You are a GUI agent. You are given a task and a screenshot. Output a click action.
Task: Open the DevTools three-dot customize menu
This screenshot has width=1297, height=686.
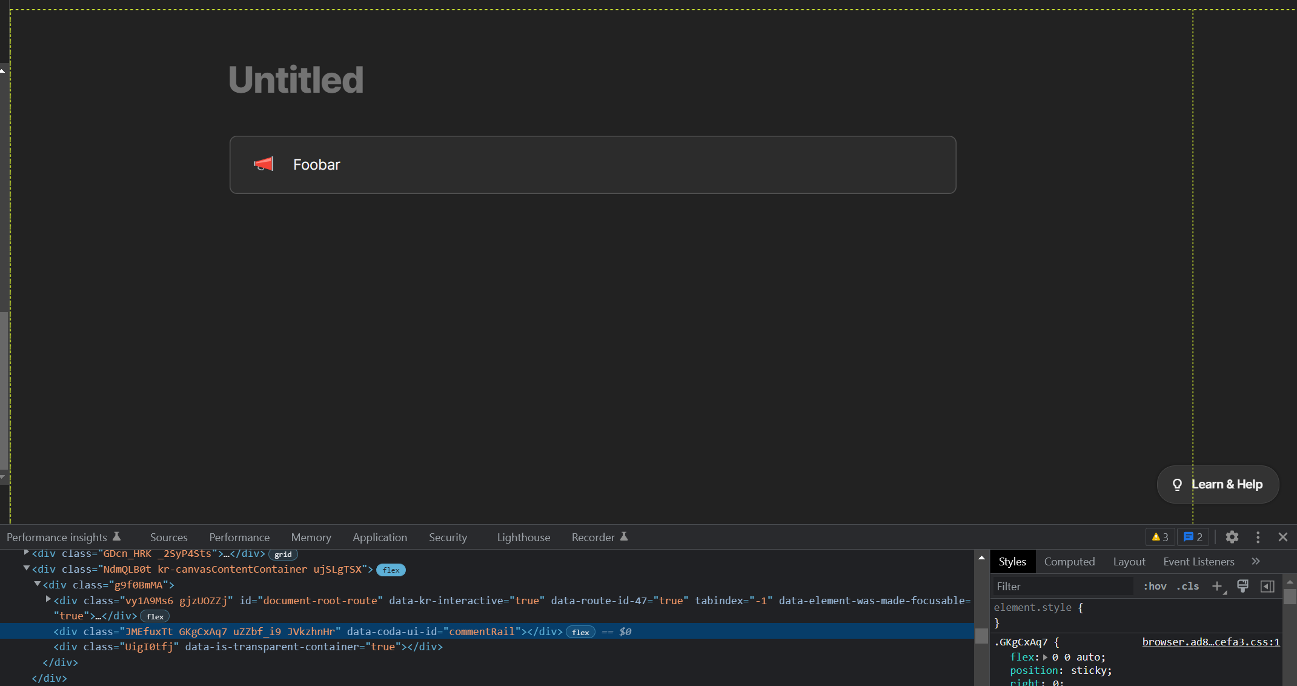pyautogui.click(x=1258, y=537)
